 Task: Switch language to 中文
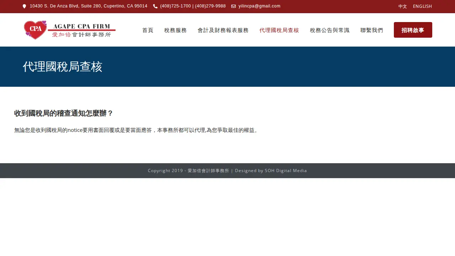402,6
